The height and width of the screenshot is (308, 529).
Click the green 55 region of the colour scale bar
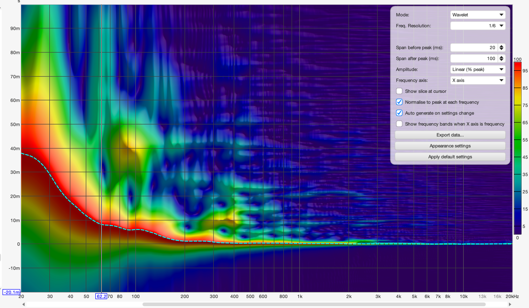pyautogui.click(x=517, y=140)
